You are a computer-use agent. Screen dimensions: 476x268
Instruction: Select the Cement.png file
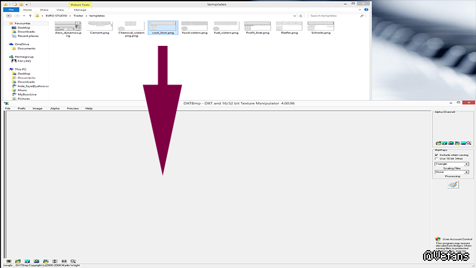(99, 27)
